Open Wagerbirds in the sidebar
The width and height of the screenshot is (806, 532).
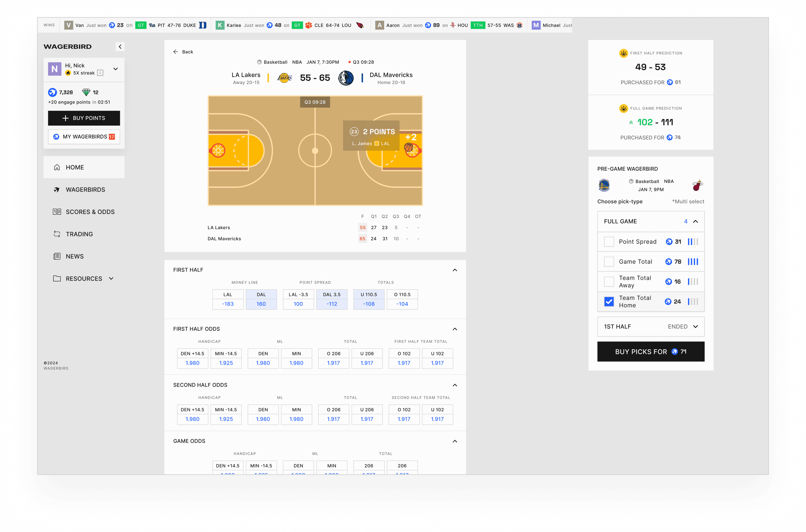coord(84,190)
